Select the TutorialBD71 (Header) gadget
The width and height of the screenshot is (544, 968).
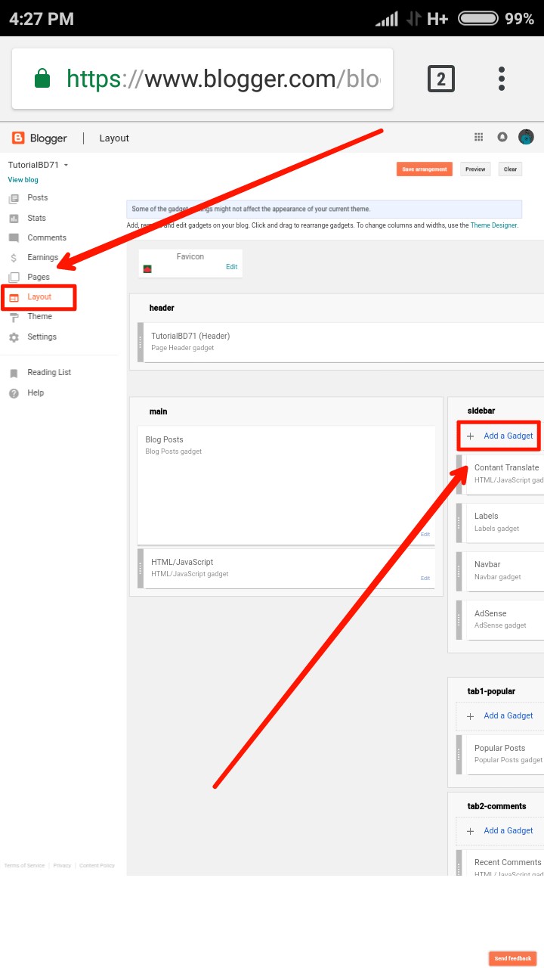344,343
